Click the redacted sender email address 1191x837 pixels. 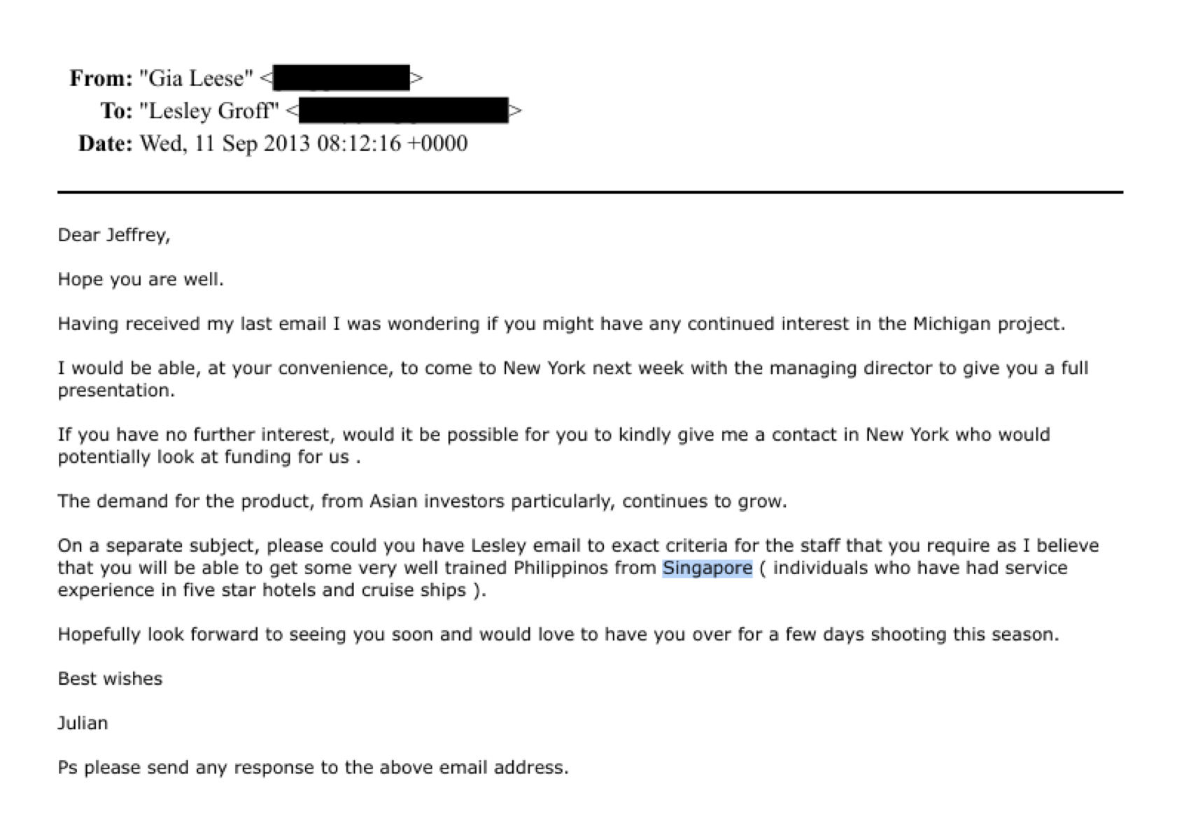tap(341, 78)
